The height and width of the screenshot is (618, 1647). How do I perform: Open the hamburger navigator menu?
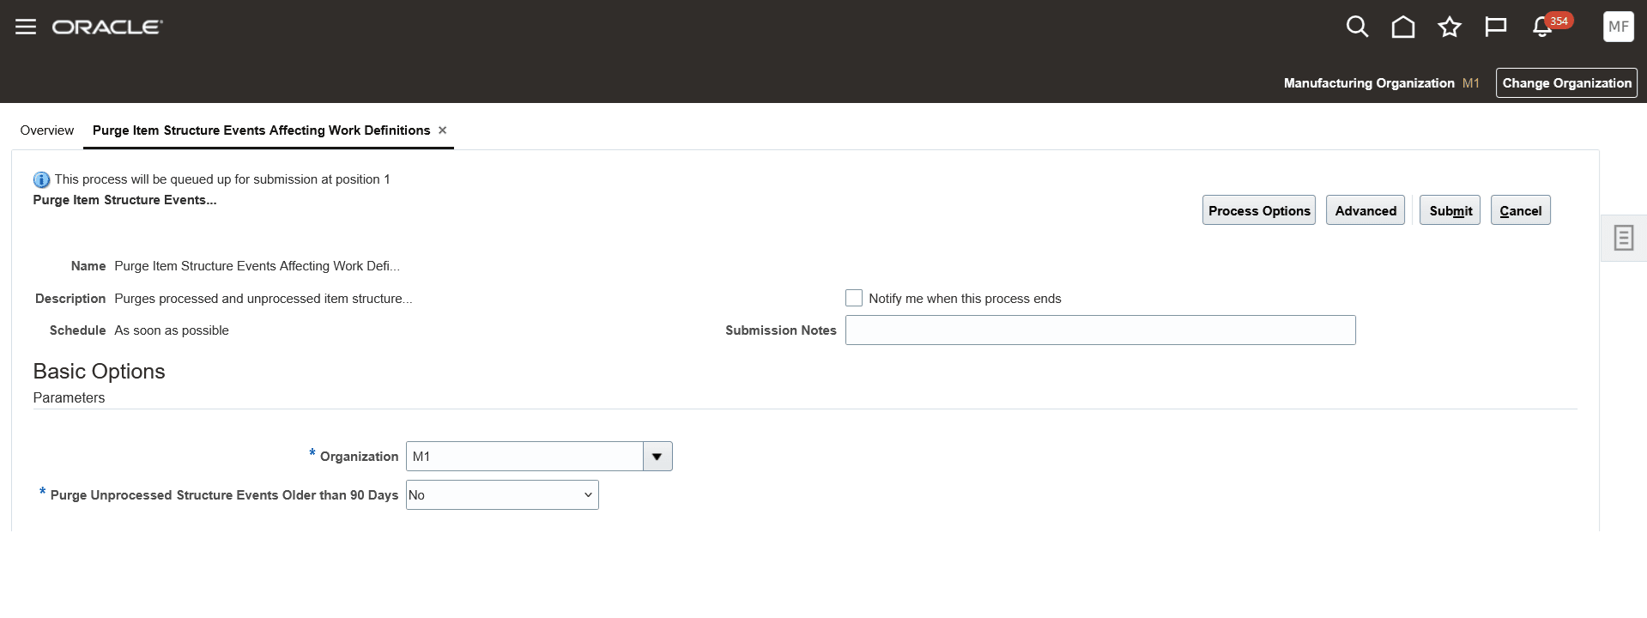(x=26, y=27)
